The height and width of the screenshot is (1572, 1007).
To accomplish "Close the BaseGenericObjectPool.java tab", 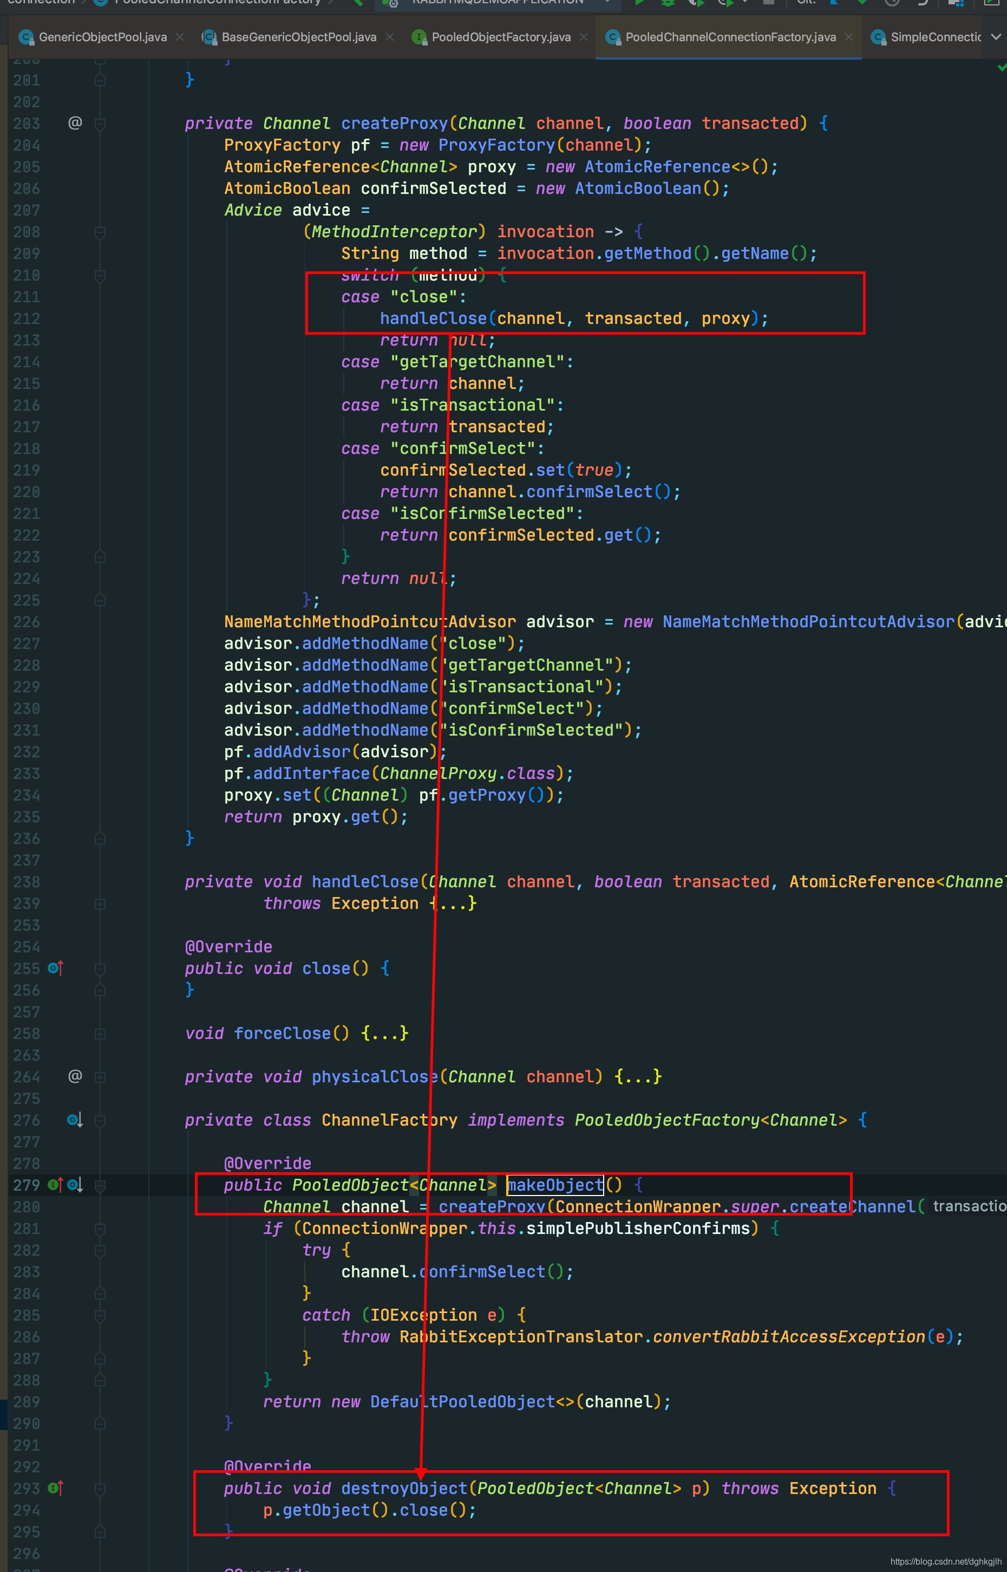I will [x=390, y=37].
